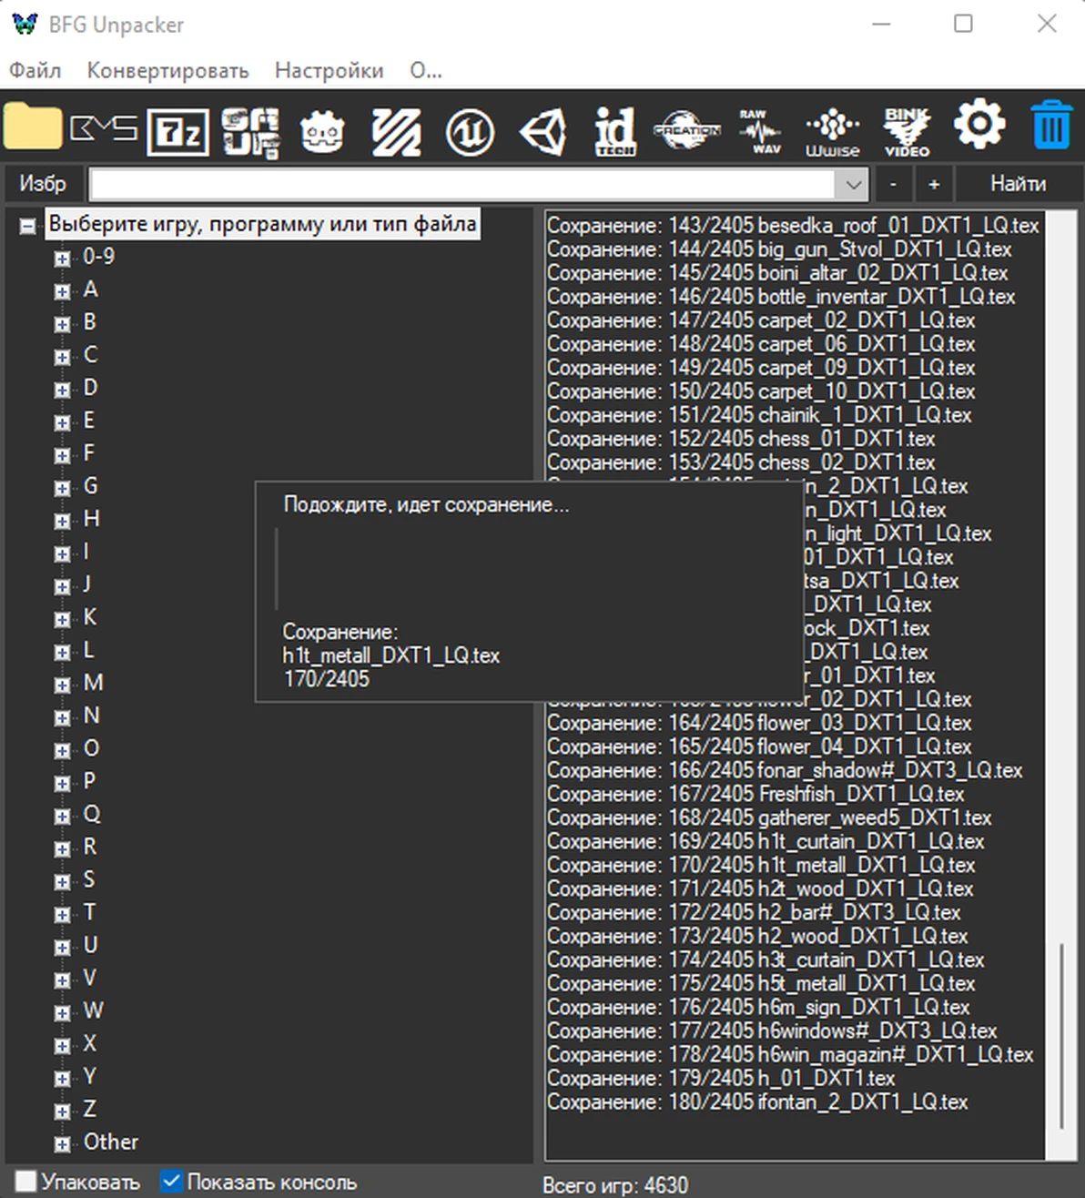Select tree item E
This screenshot has height=1198, width=1085.
tap(89, 421)
